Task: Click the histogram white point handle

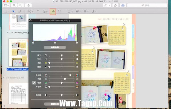Action: tap(77, 43)
